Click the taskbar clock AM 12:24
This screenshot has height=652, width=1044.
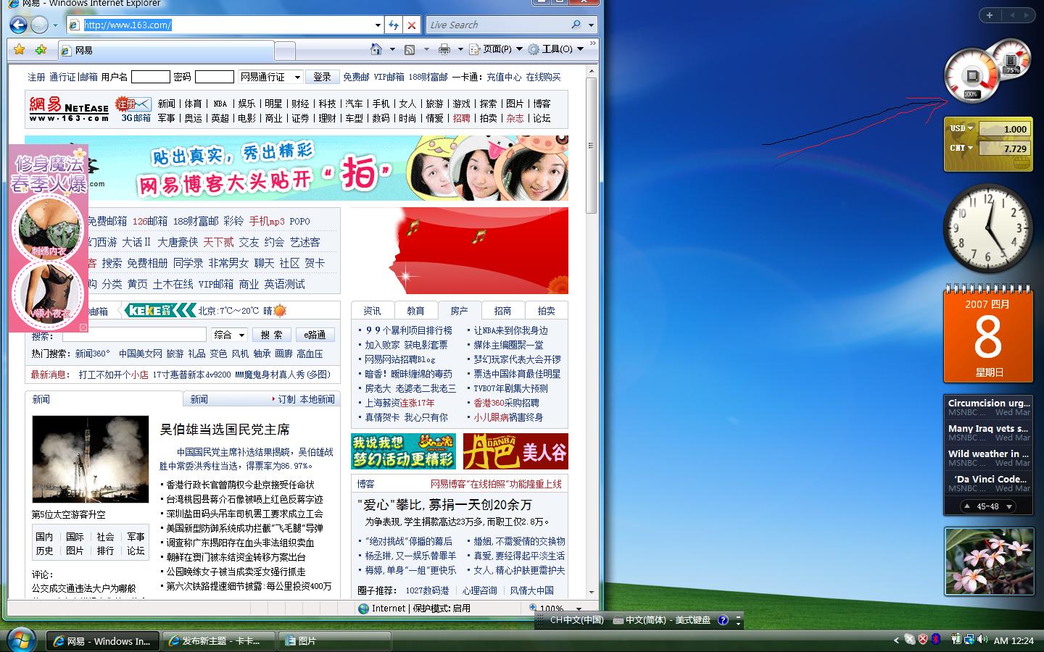point(1014,640)
